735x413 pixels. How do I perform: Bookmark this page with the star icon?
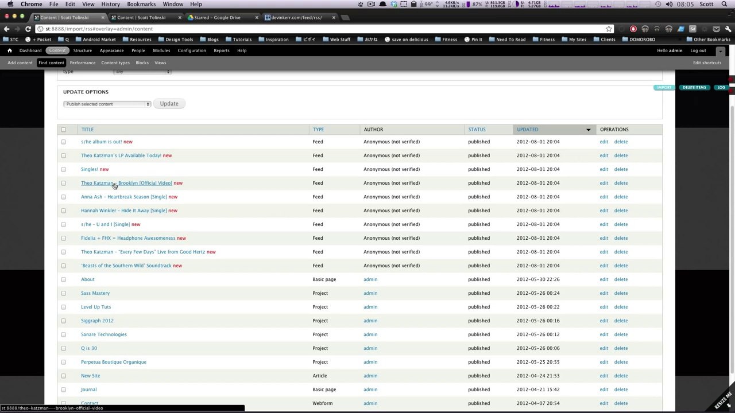(609, 29)
